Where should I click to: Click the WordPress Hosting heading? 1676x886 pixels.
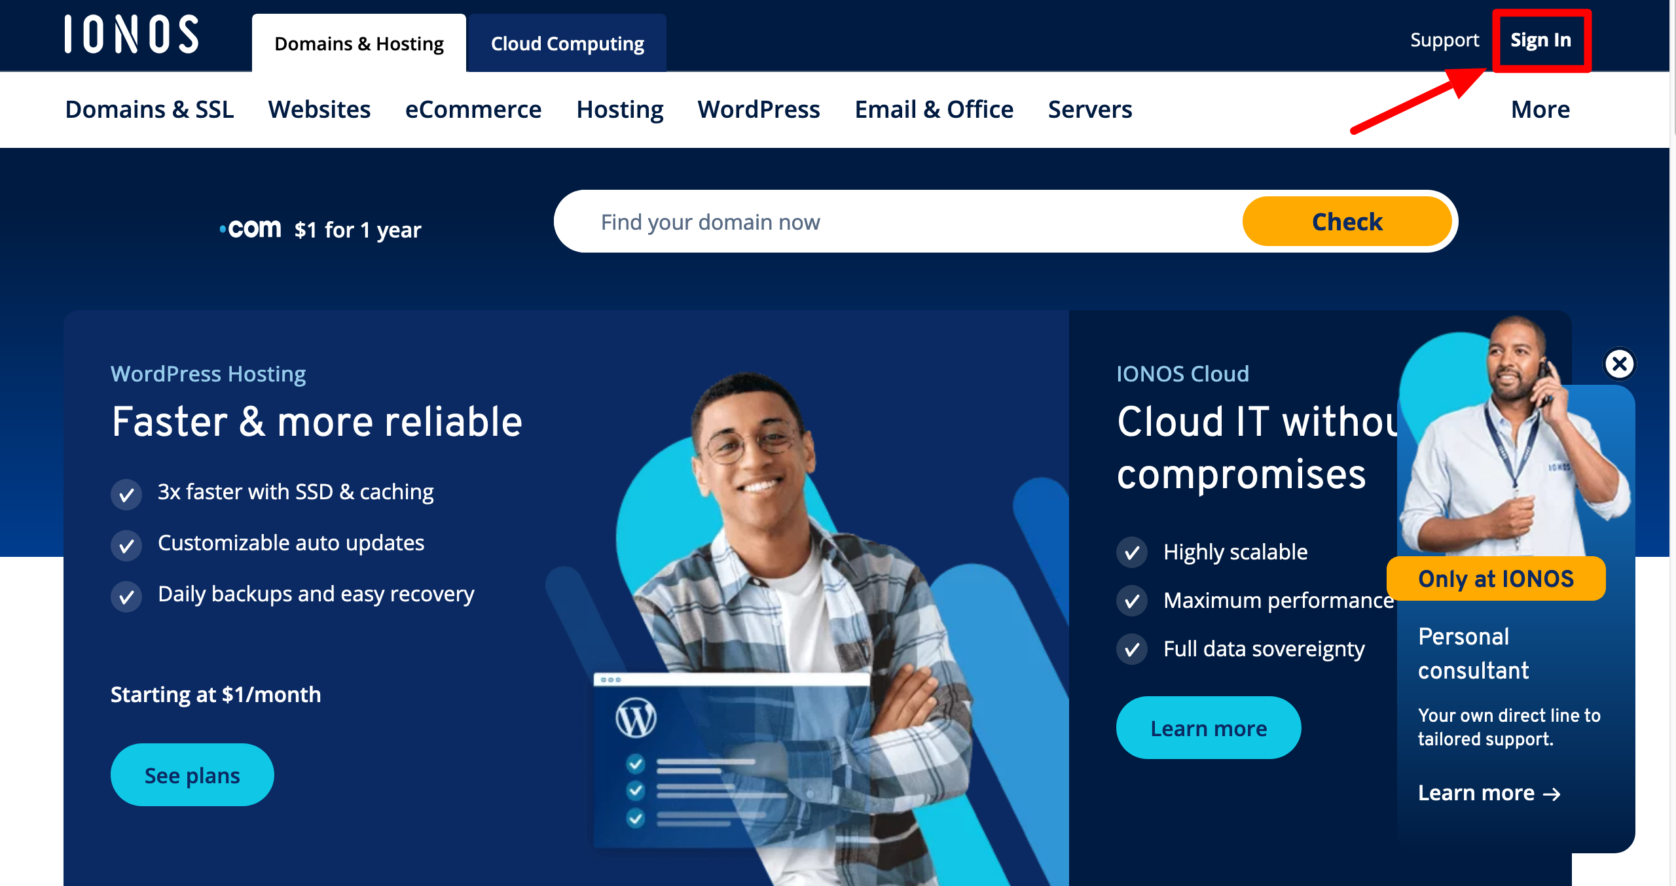tap(208, 374)
